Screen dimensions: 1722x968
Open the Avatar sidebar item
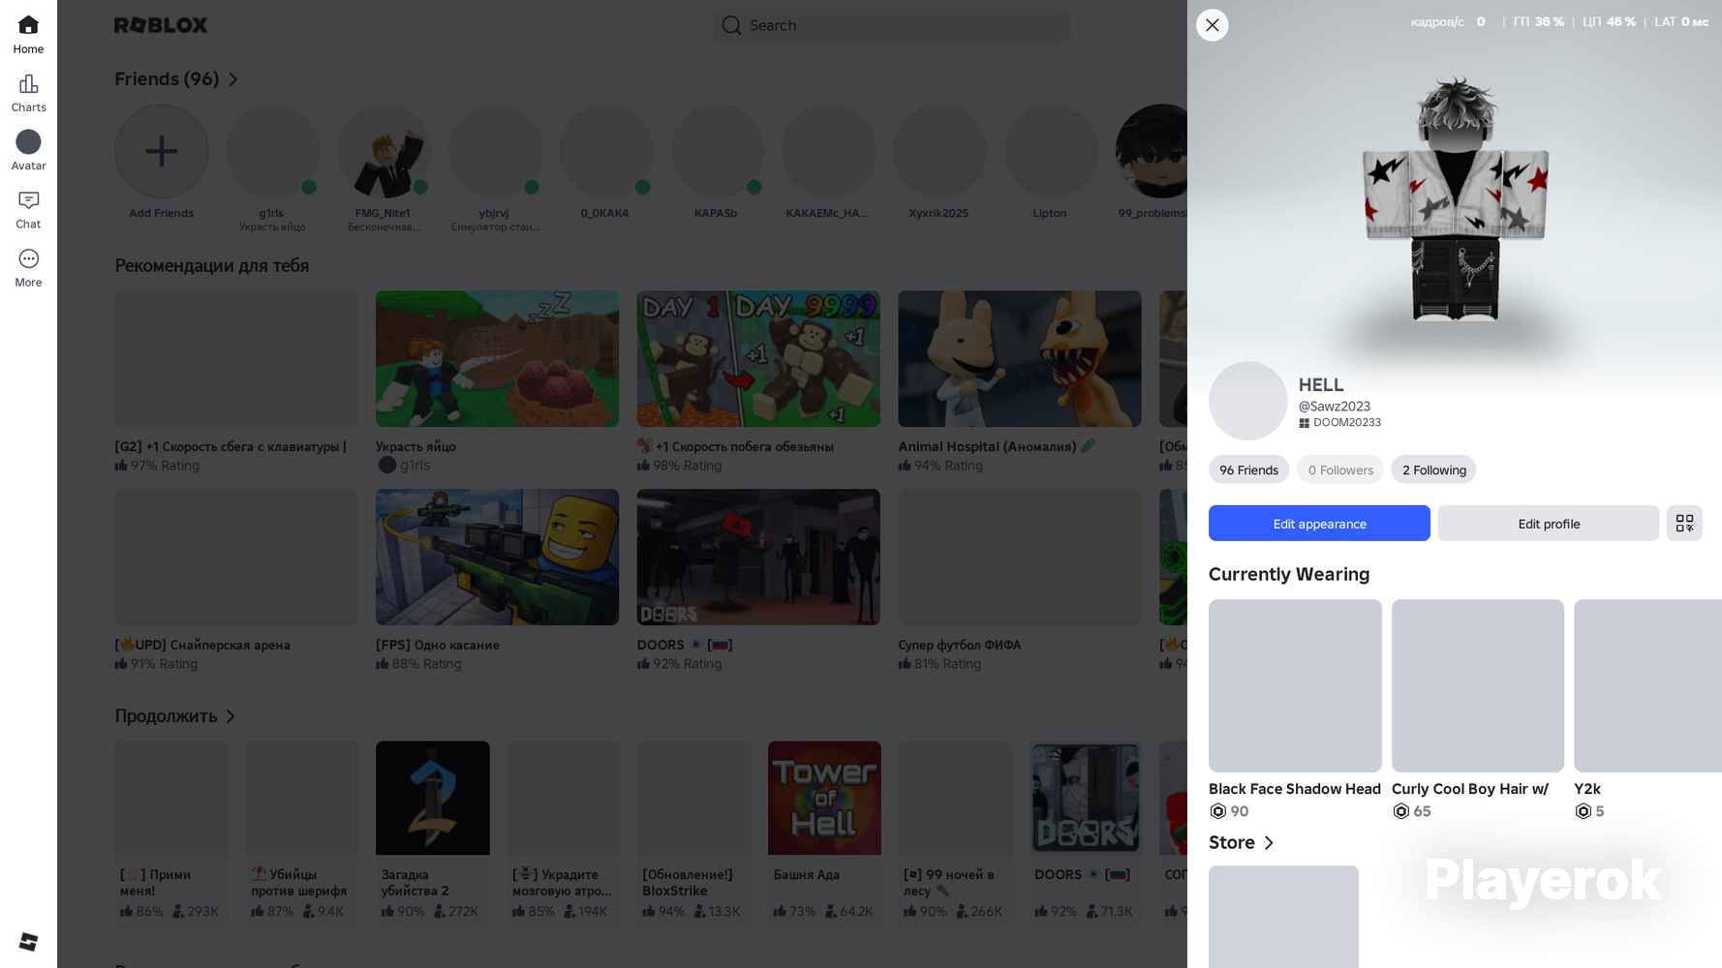(28, 151)
